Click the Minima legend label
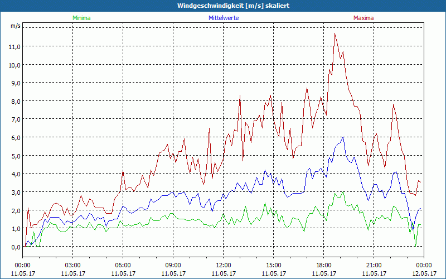Viewport: 446px width, 279px height. coord(81,18)
